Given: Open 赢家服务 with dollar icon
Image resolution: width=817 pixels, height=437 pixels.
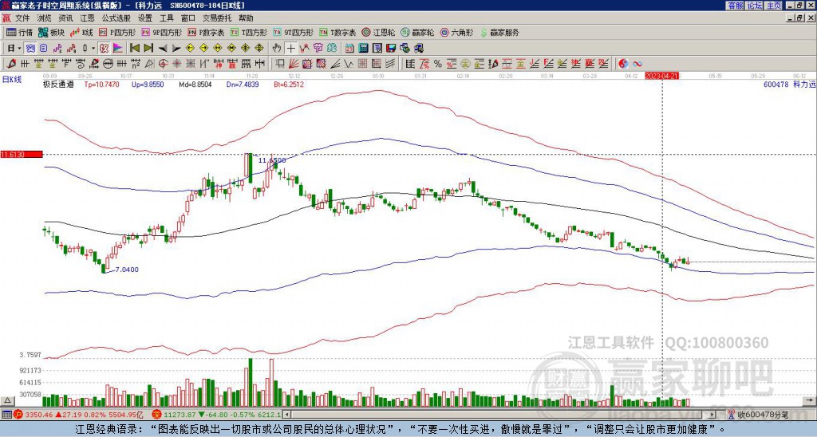Looking at the screenshot, I should point(499,32).
